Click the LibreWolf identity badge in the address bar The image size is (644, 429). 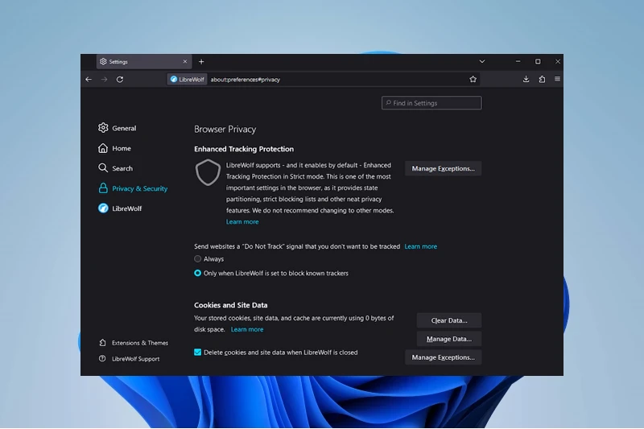click(188, 79)
